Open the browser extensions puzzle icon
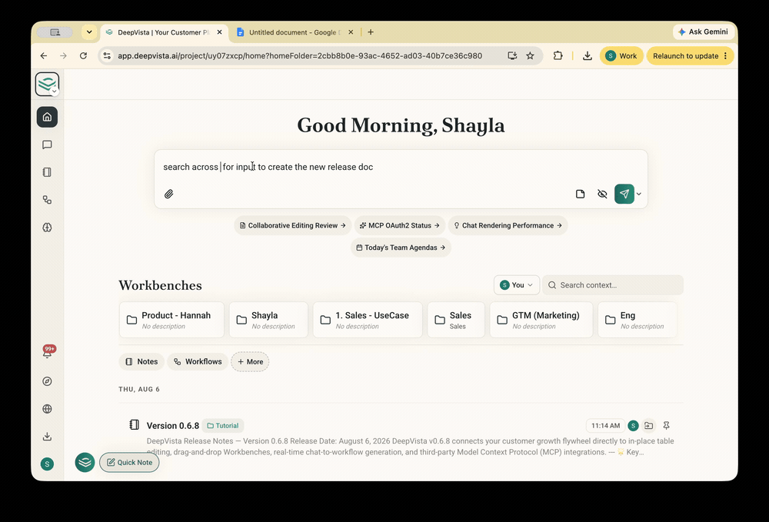Screen dimensions: 769x522 point(558,56)
